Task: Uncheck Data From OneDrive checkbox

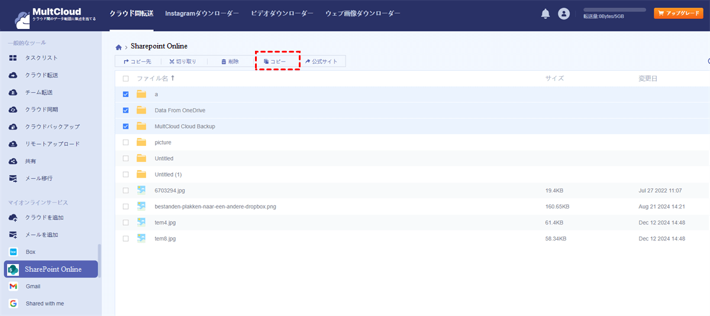Action: (x=125, y=110)
